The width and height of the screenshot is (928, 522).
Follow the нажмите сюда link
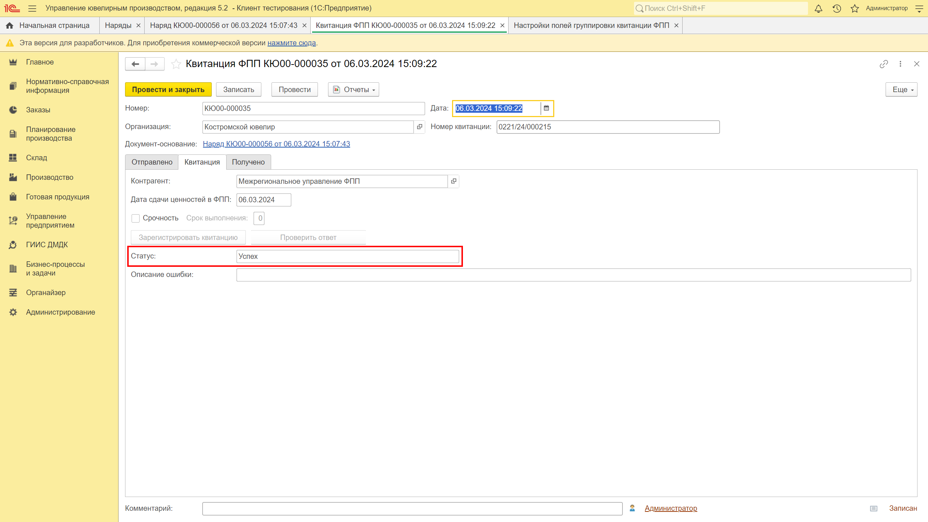pyautogui.click(x=291, y=43)
